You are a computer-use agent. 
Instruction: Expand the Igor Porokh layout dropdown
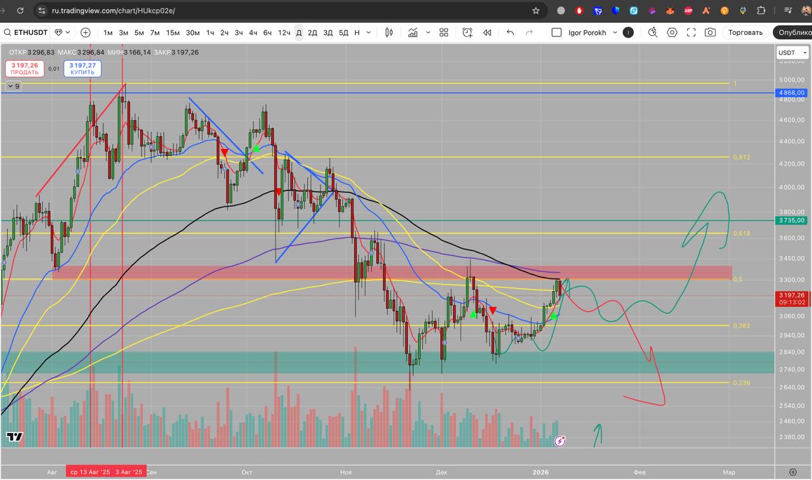point(615,32)
